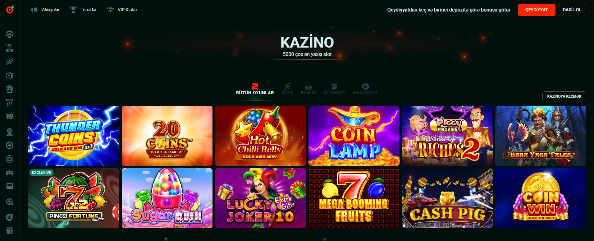
Task: Switch to the KRAŞ games tab
Action: point(287,89)
